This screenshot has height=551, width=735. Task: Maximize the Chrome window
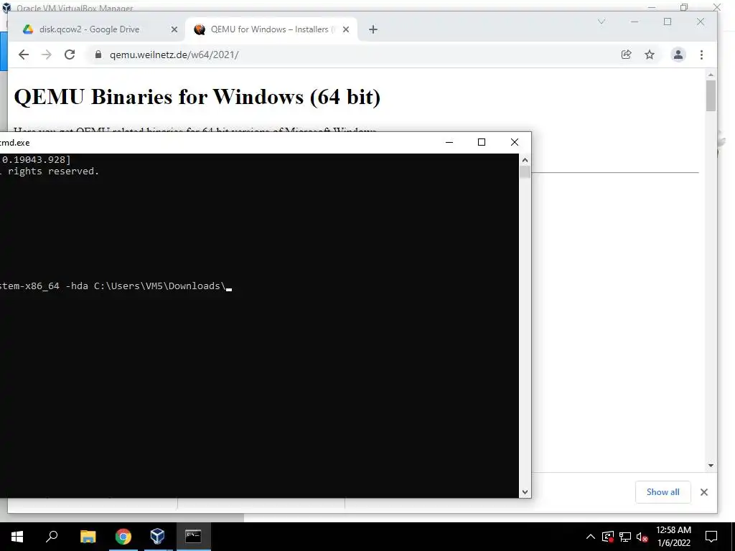tap(668, 22)
